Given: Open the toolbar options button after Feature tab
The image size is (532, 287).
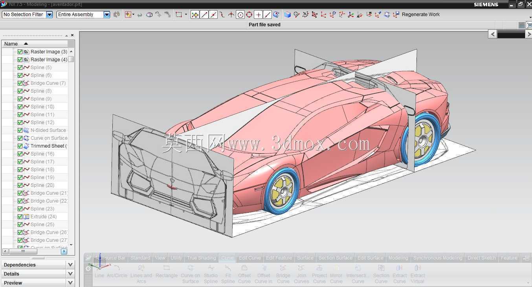Looking at the screenshot, I should tap(526, 258).
